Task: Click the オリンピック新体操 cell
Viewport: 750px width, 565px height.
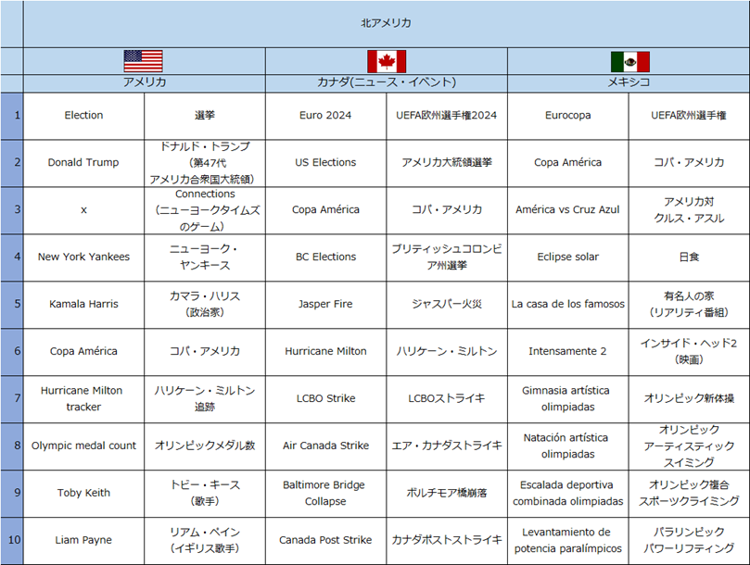Action: coord(689,398)
